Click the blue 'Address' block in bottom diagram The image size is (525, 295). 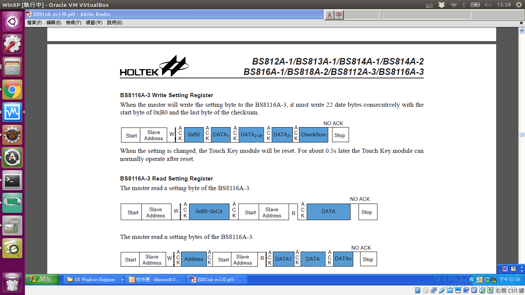[x=194, y=259]
